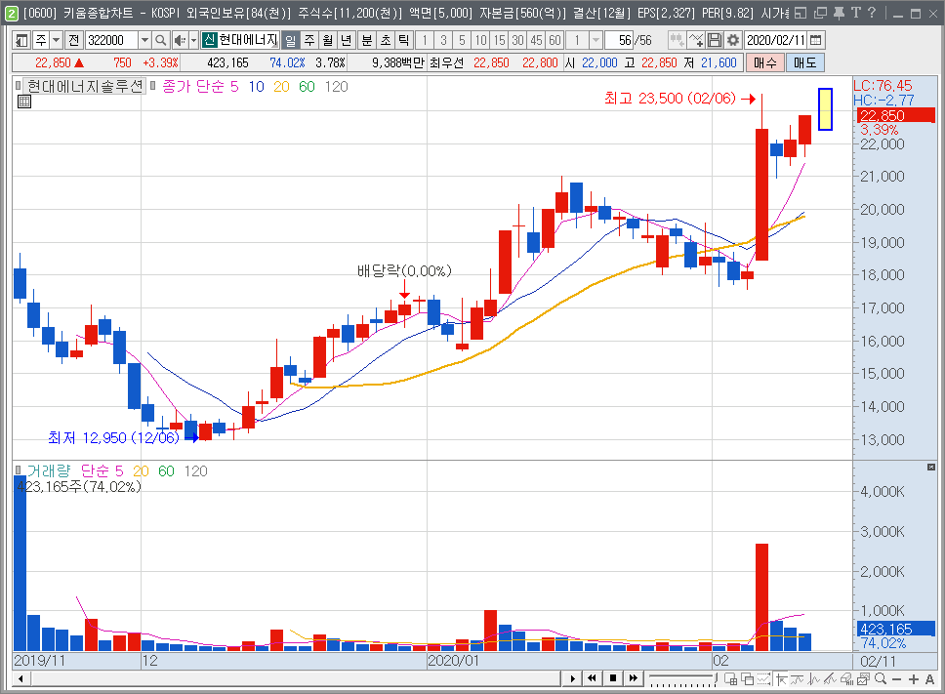Image resolution: width=945 pixels, height=694 pixels.
Task: Open the speaker options dropdown arrow
Action: (193, 40)
